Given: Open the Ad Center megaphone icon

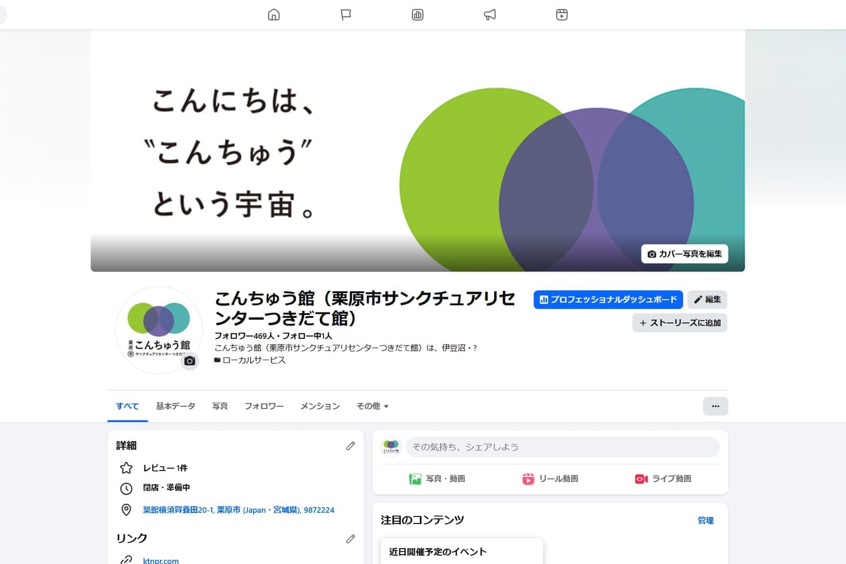Looking at the screenshot, I should tap(489, 15).
